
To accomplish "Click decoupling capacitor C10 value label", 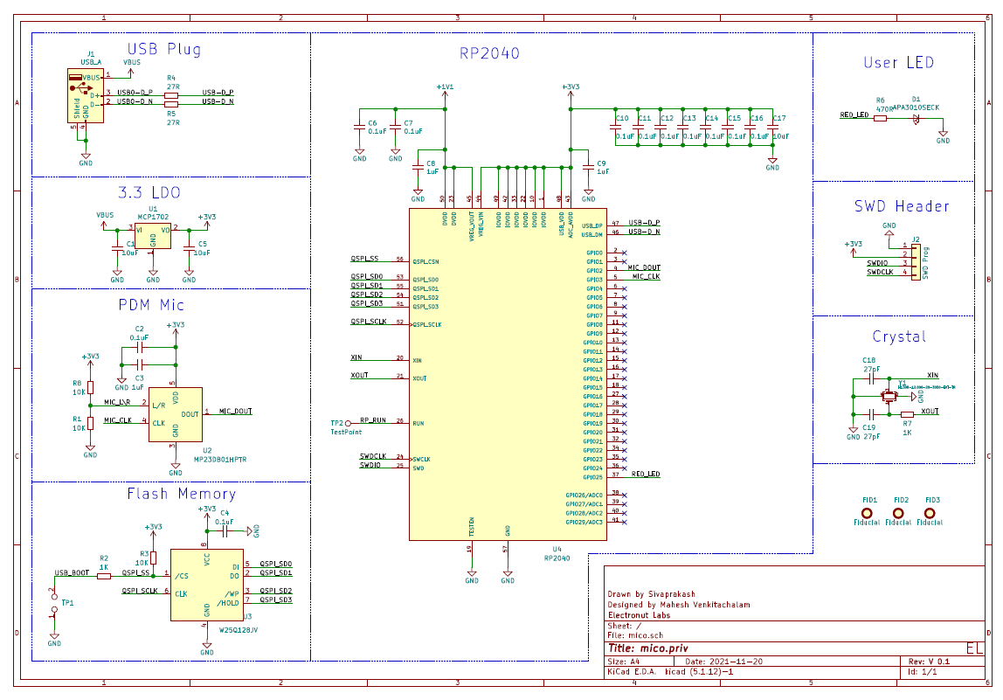I will click(x=624, y=137).
